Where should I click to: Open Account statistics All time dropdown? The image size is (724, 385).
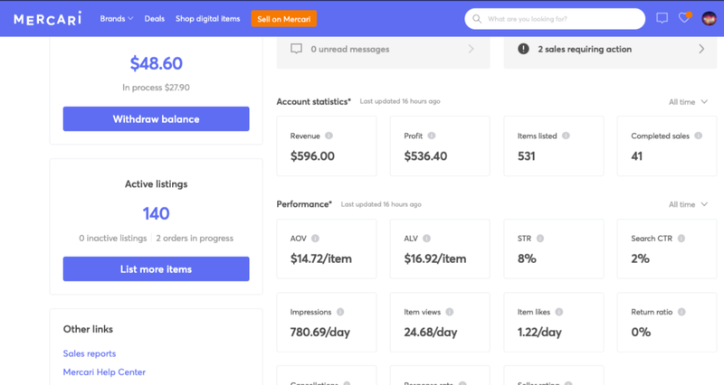[x=688, y=102]
